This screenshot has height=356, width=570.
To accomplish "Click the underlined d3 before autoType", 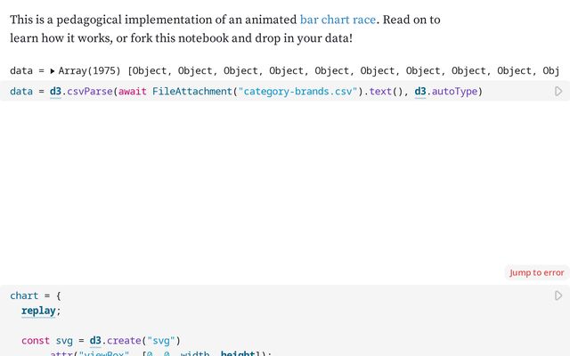I will point(420,92).
